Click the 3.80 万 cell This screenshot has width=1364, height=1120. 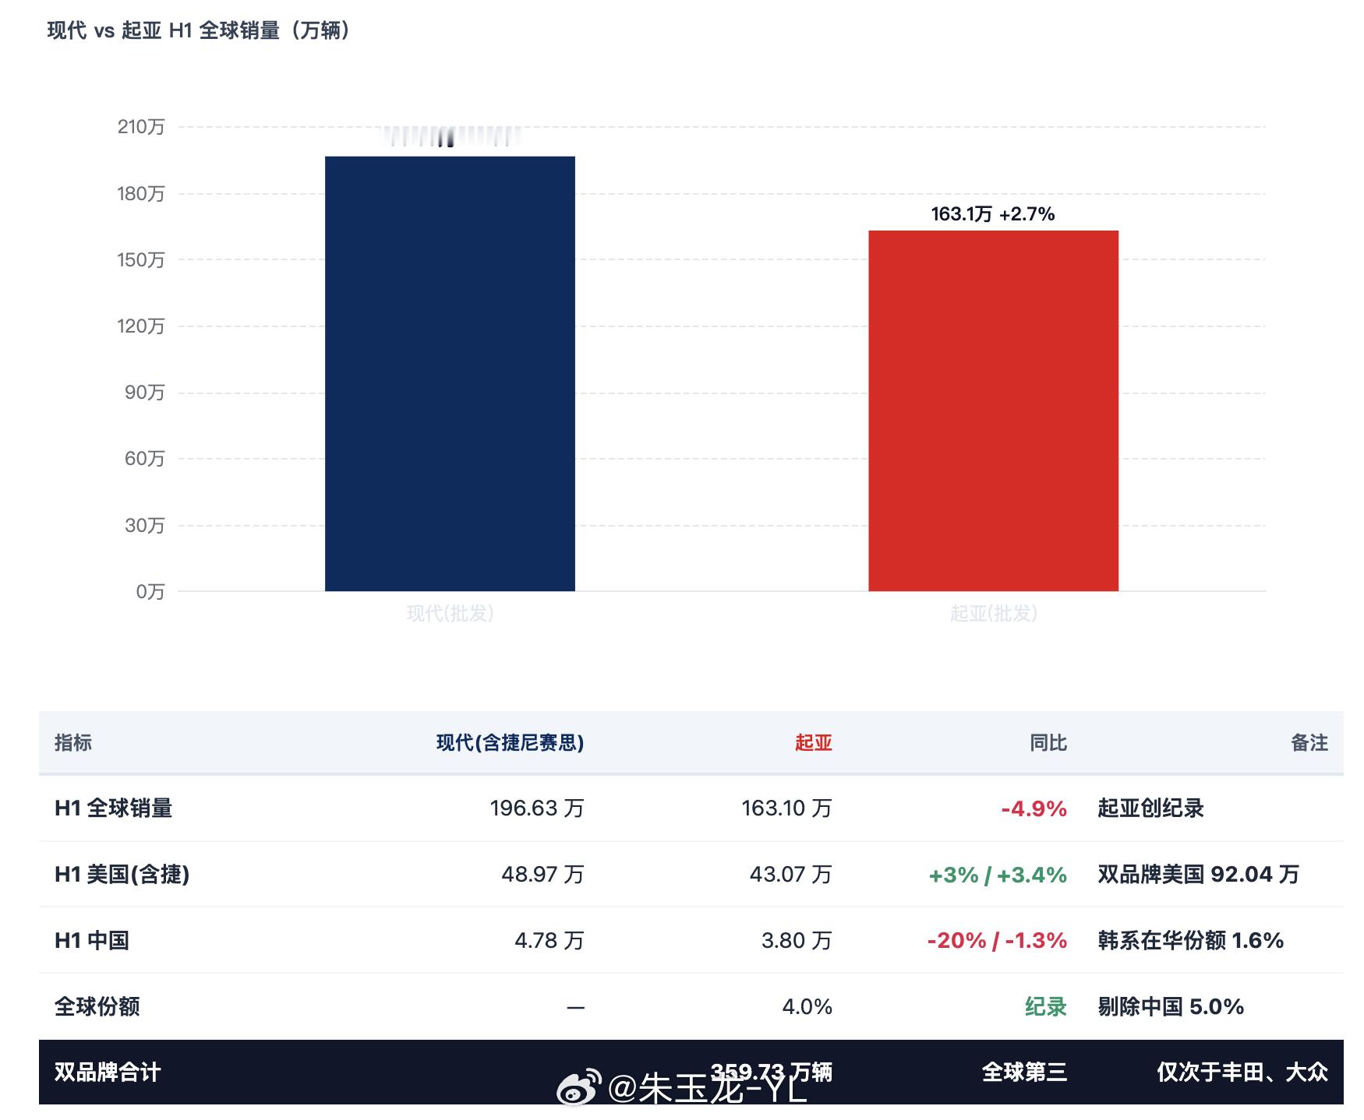click(x=797, y=941)
